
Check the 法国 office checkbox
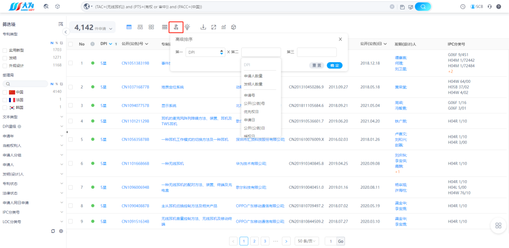coord(5,100)
